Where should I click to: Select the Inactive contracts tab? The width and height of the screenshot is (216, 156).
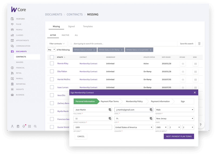(65, 35)
